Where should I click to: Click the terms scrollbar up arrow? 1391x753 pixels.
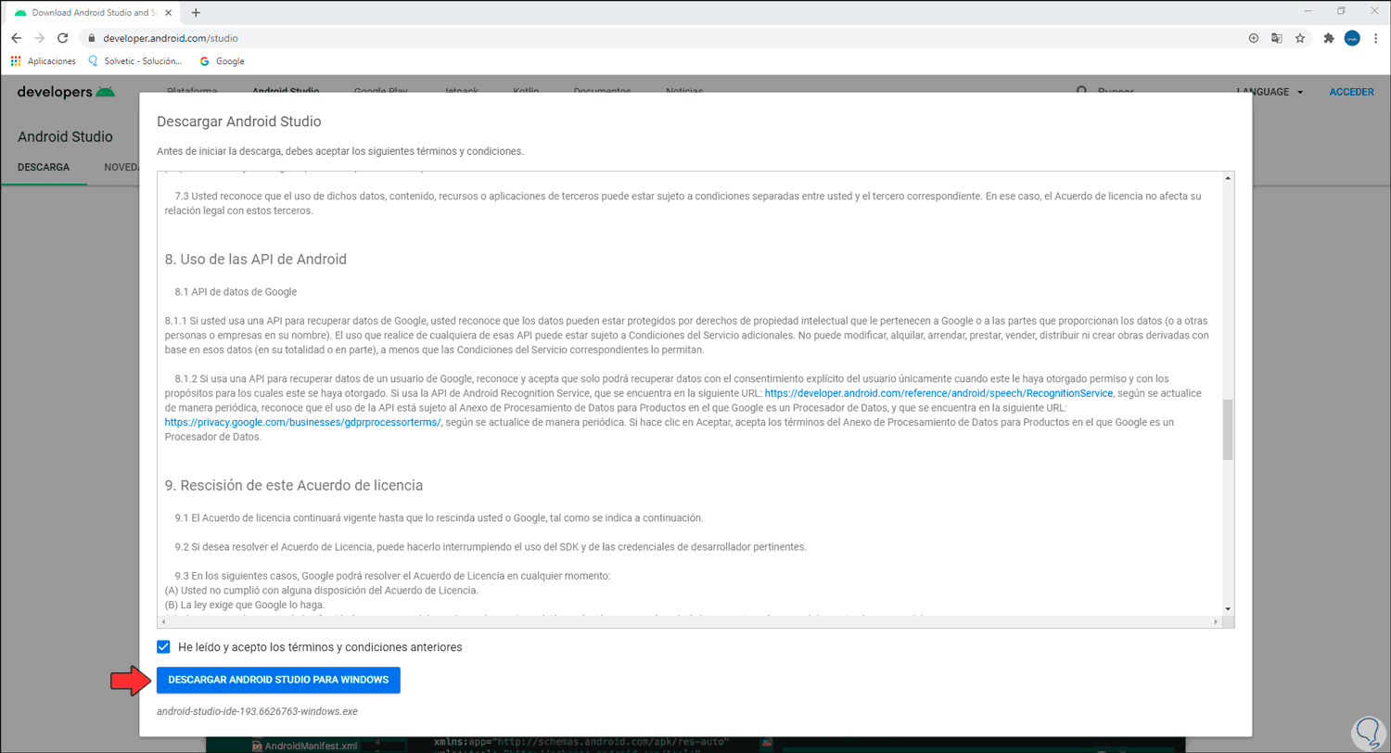(1228, 178)
